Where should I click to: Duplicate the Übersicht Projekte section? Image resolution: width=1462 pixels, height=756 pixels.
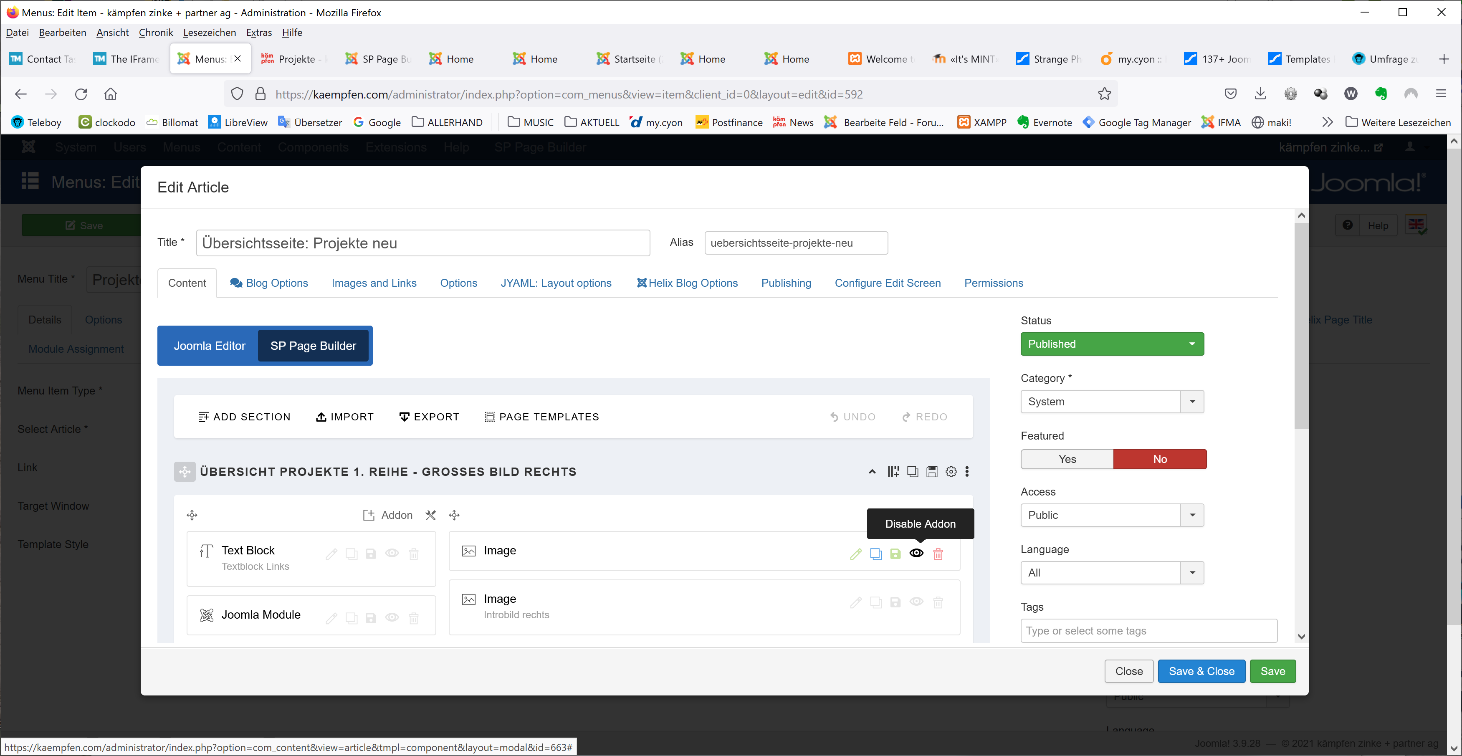[913, 472]
